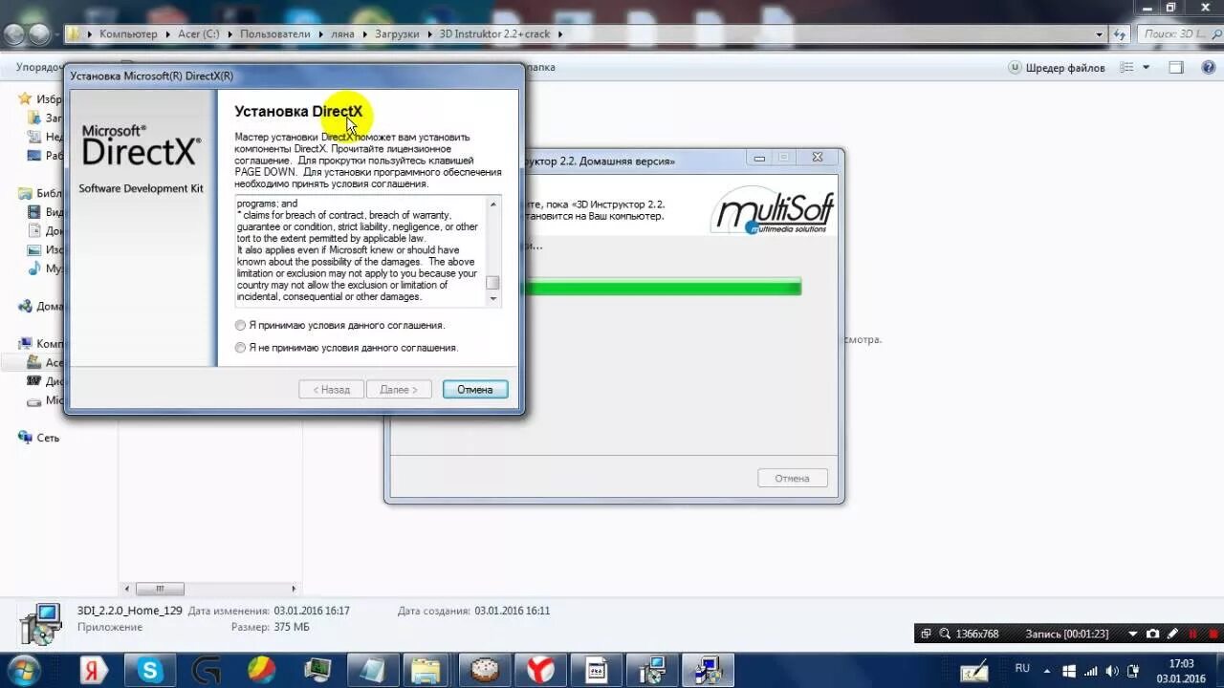The image size is (1224, 688).
Task: Pause the screen recording
Action: point(1192,634)
